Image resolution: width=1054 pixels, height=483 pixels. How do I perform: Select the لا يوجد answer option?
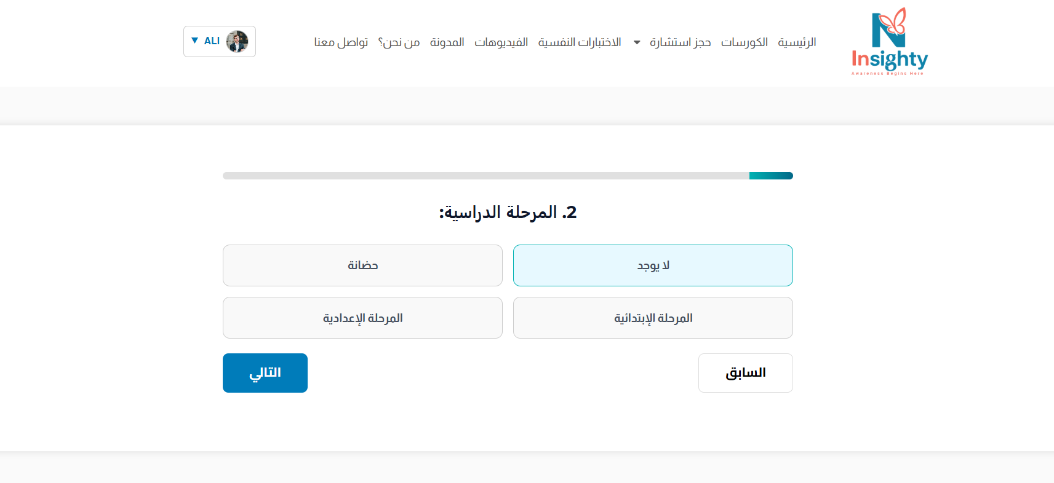click(653, 265)
